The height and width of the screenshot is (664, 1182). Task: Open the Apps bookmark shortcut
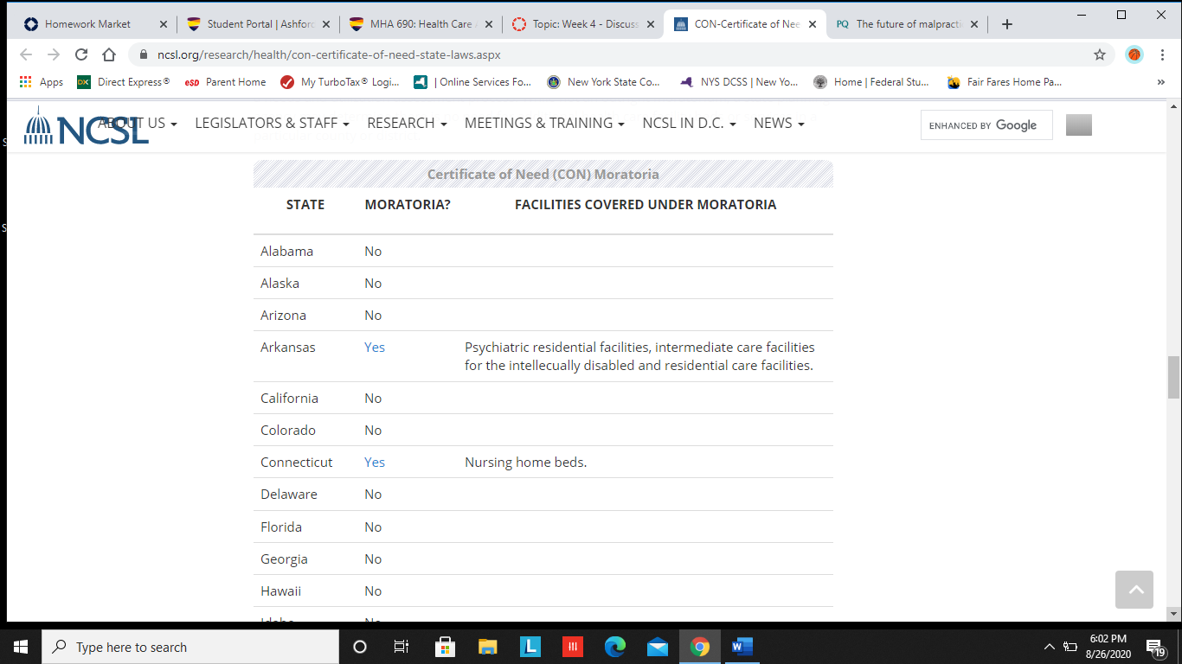click(42, 82)
